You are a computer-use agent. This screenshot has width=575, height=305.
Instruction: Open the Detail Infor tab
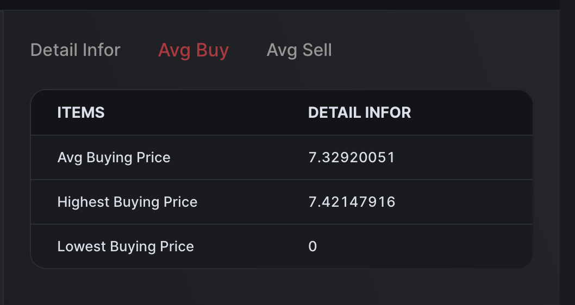[75, 50]
